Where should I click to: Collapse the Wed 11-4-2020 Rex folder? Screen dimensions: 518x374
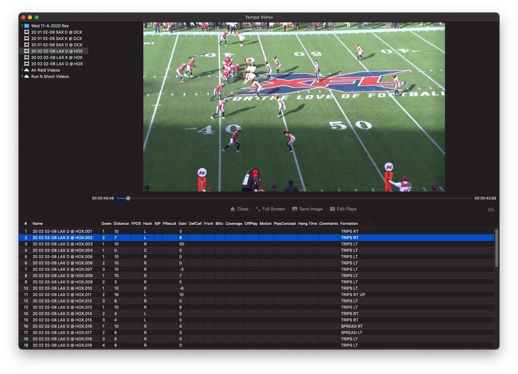(22, 26)
